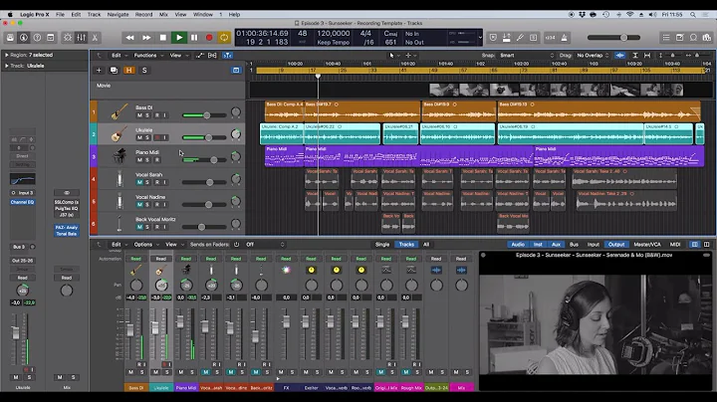Viewport: 717px width, 402px height.
Task: Toggle the Hide tracks H button
Action: (129, 70)
